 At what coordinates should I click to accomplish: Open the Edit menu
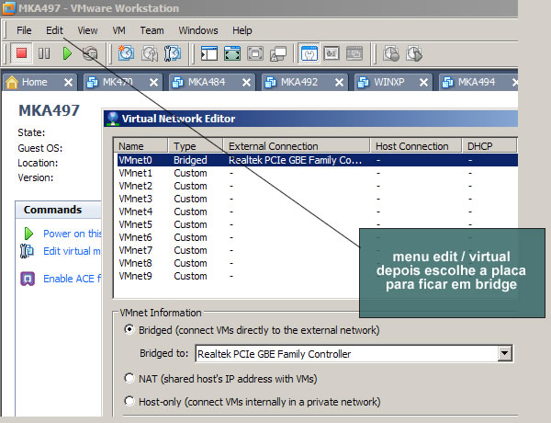click(54, 30)
